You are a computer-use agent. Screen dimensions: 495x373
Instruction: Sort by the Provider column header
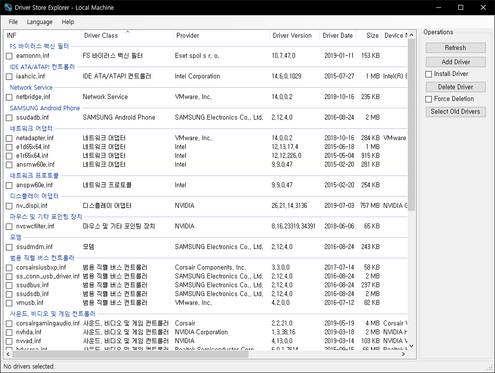[x=222, y=36]
